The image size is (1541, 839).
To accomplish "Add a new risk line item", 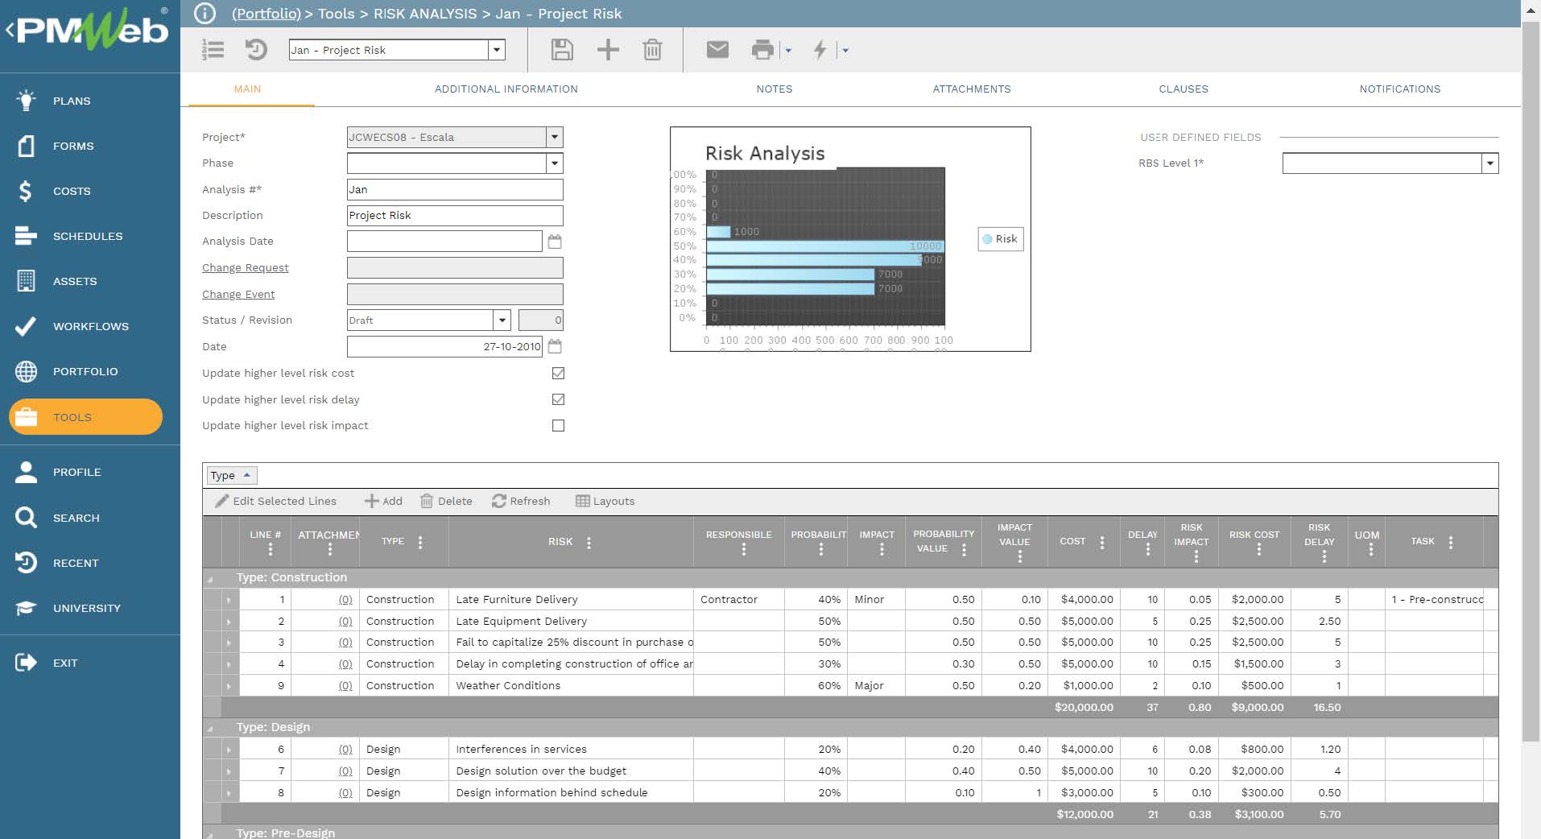I will pyautogui.click(x=384, y=501).
